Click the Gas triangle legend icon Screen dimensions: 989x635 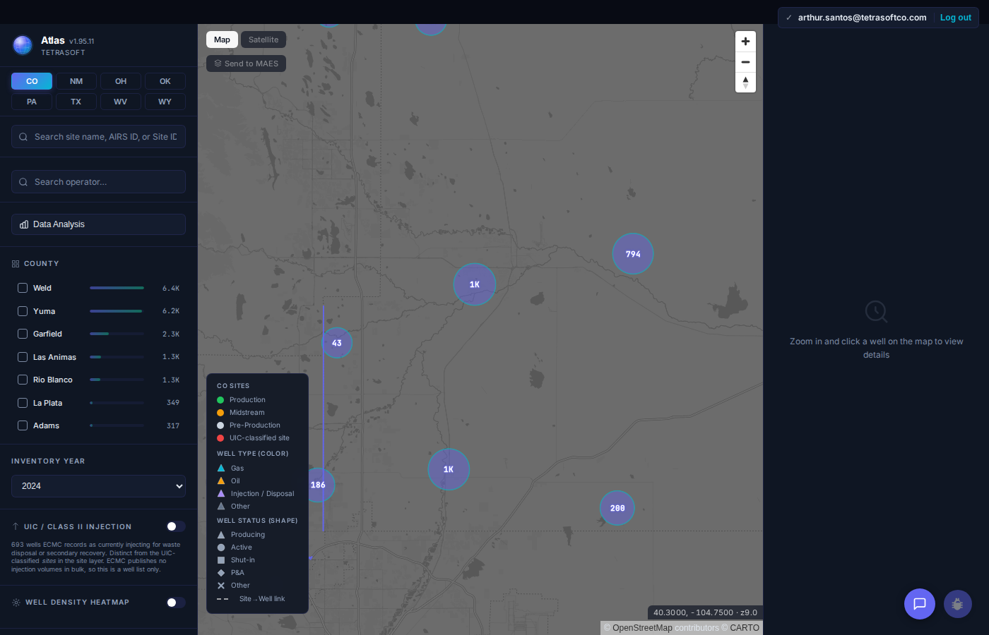click(221, 468)
